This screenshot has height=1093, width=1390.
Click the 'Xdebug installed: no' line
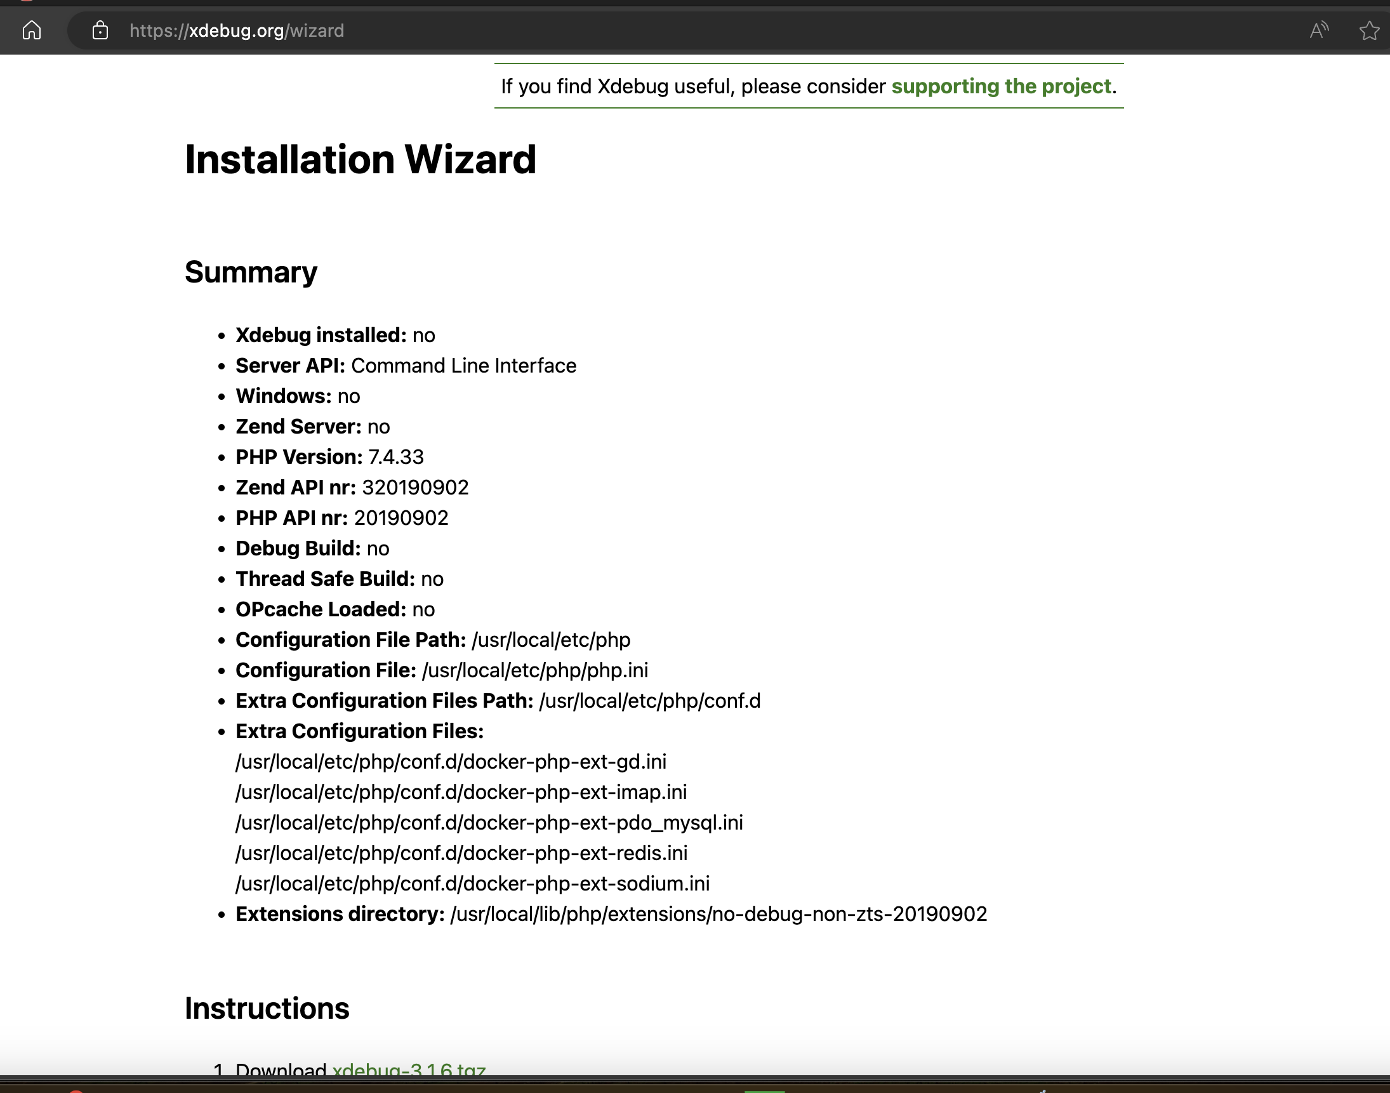pyautogui.click(x=334, y=335)
